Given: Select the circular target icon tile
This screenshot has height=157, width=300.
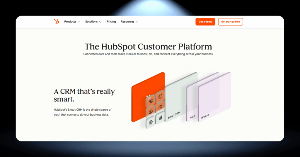Looking at the screenshot, I should pyautogui.click(x=160, y=107).
